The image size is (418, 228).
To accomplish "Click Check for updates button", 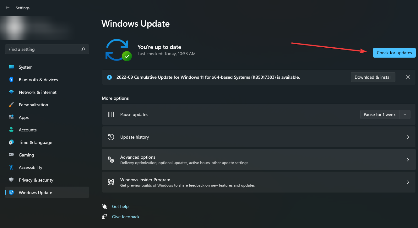I will 394,53.
